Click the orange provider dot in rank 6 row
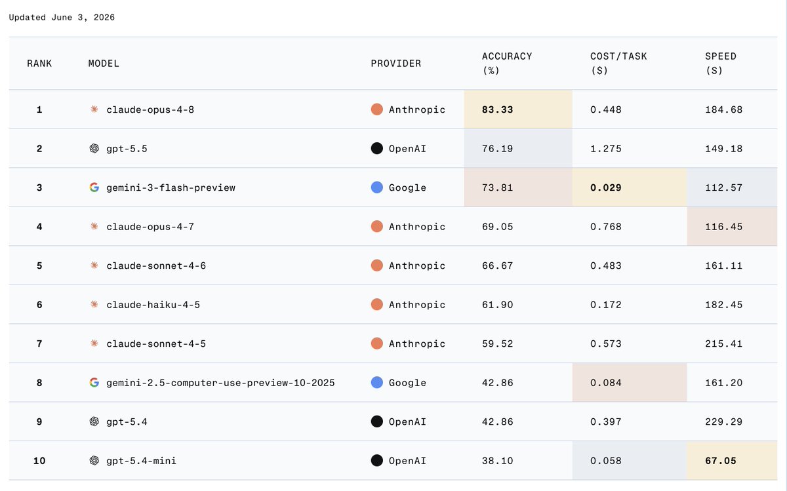This screenshot has width=787, height=491. pyautogui.click(x=377, y=305)
